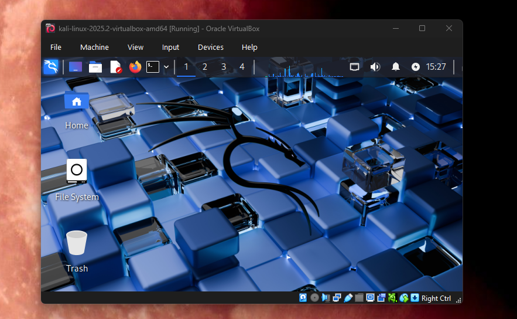
Task: Switch to workspace 2
Action: pyautogui.click(x=205, y=67)
